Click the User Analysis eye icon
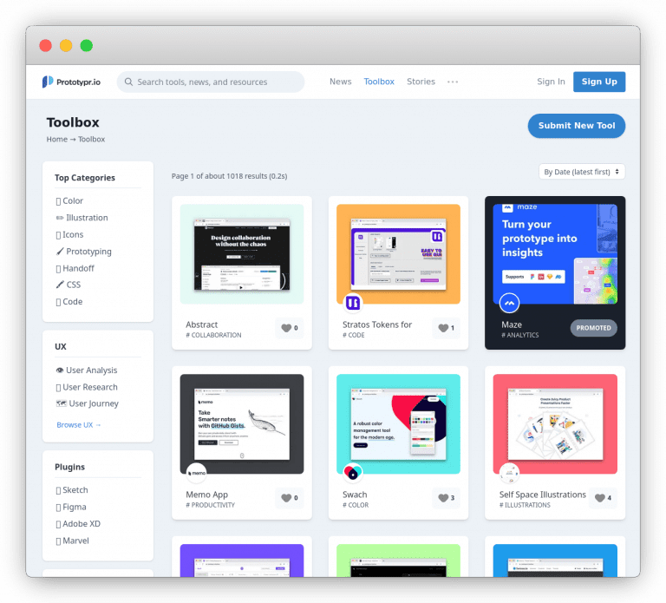 pyautogui.click(x=60, y=370)
